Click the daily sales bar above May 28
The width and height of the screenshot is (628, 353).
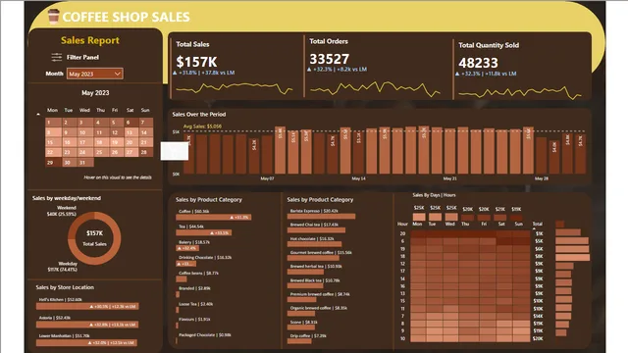click(x=542, y=155)
